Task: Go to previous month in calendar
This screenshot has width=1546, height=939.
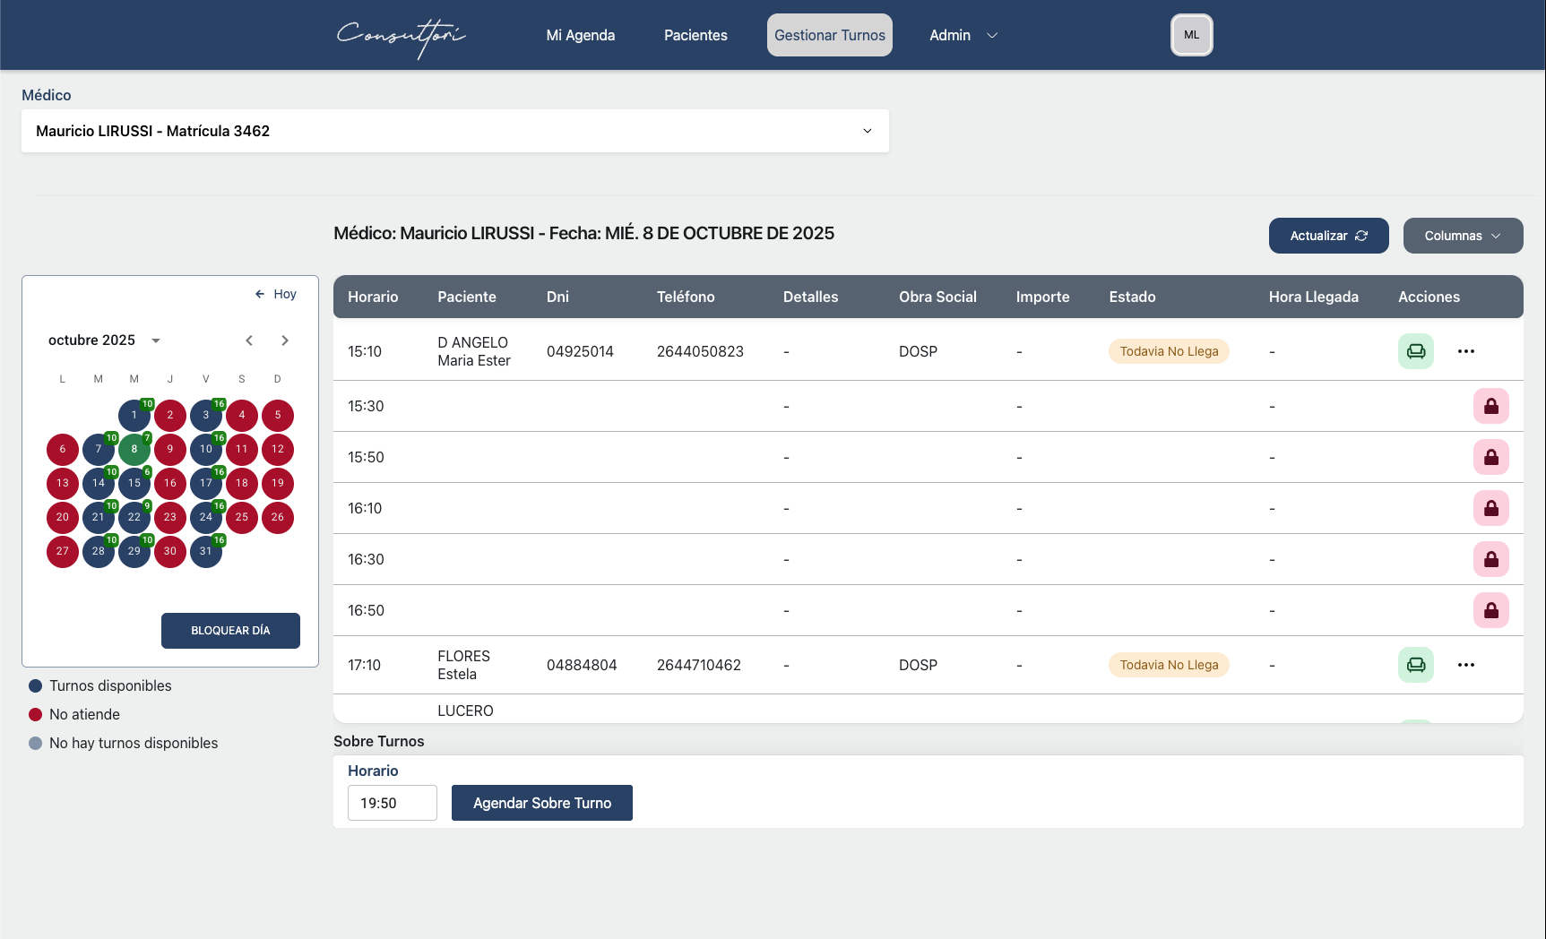Action: coord(249,340)
